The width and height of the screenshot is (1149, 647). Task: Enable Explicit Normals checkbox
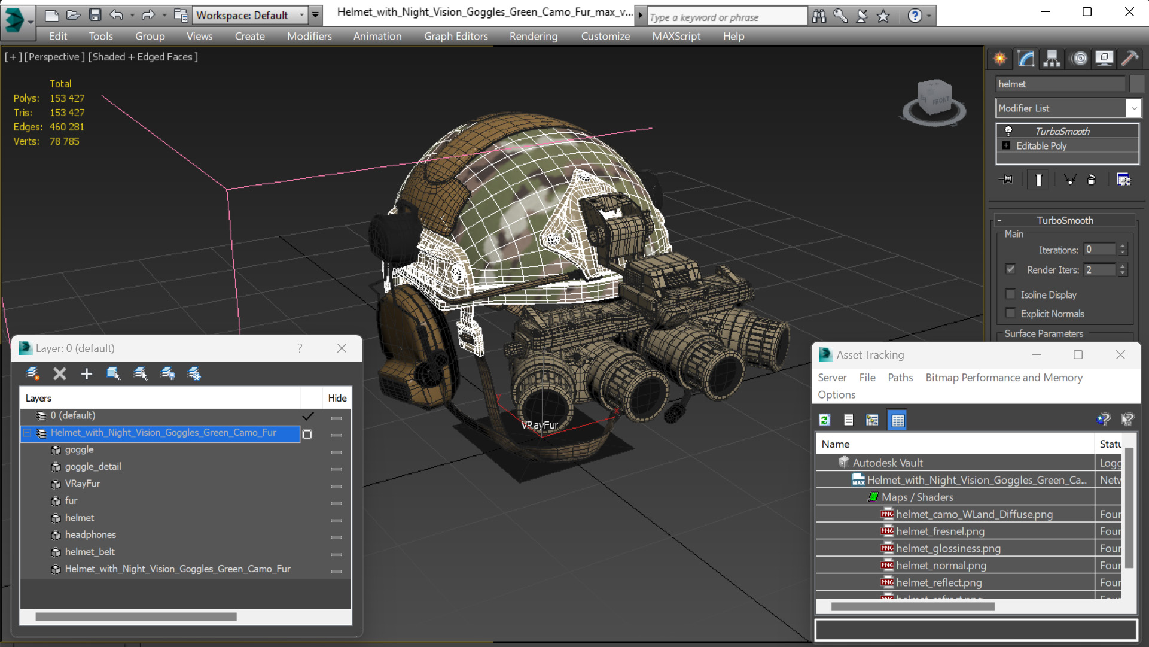coord(1010,313)
